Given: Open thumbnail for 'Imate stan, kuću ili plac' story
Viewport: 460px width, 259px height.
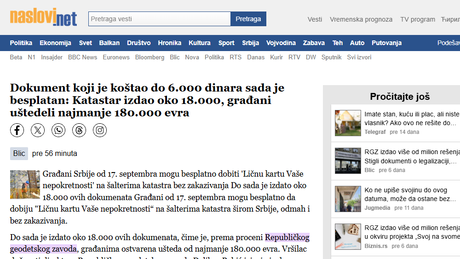Looking at the screenshot, I should pyautogui.click(x=348, y=123).
